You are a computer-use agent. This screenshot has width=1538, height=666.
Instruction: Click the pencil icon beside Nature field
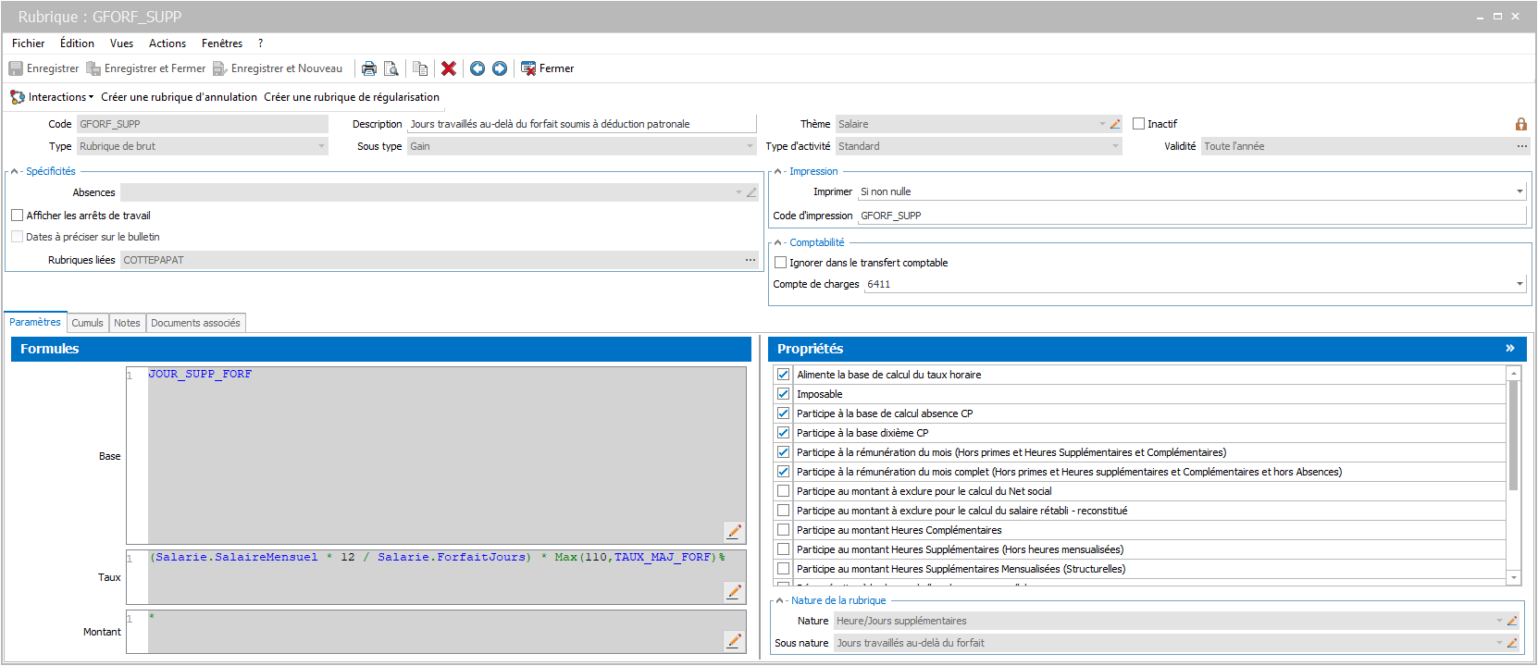click(x=1512, y=621)
